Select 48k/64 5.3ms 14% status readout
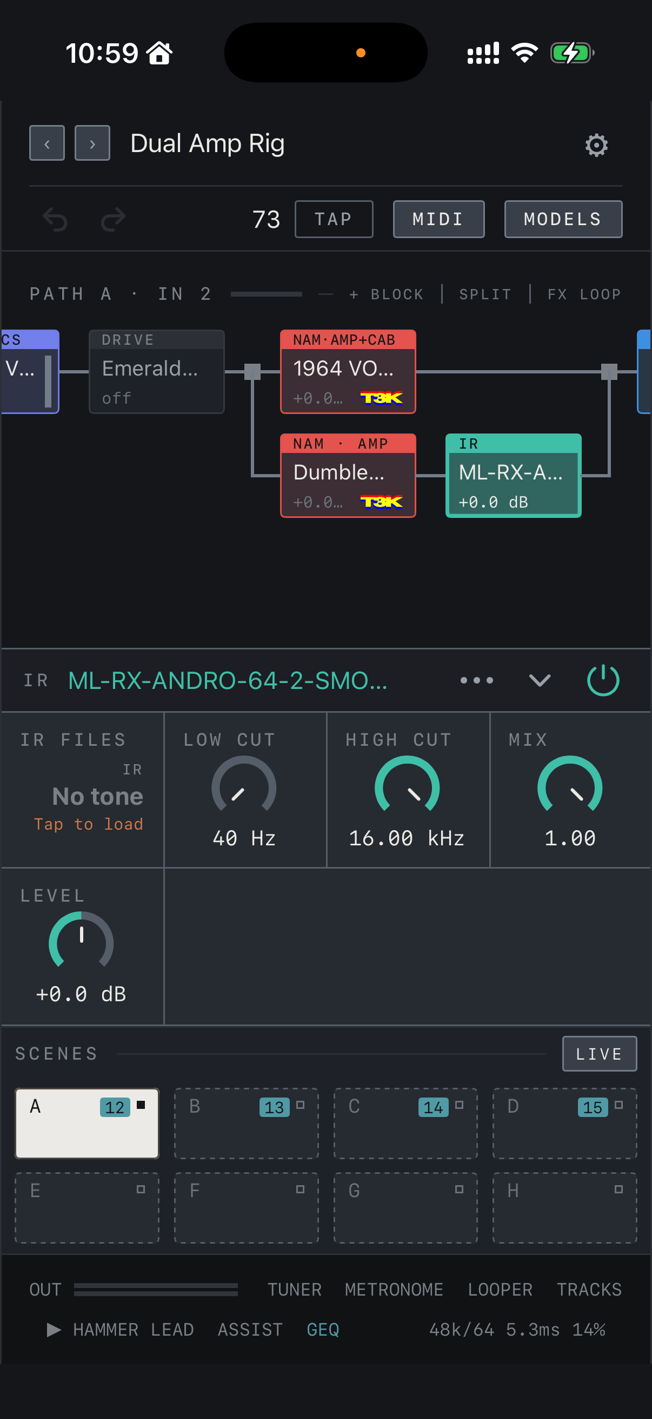 pos(517,1330)
